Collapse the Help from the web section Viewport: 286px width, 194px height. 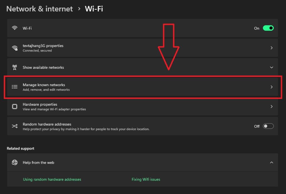click(x=271, y=162)
